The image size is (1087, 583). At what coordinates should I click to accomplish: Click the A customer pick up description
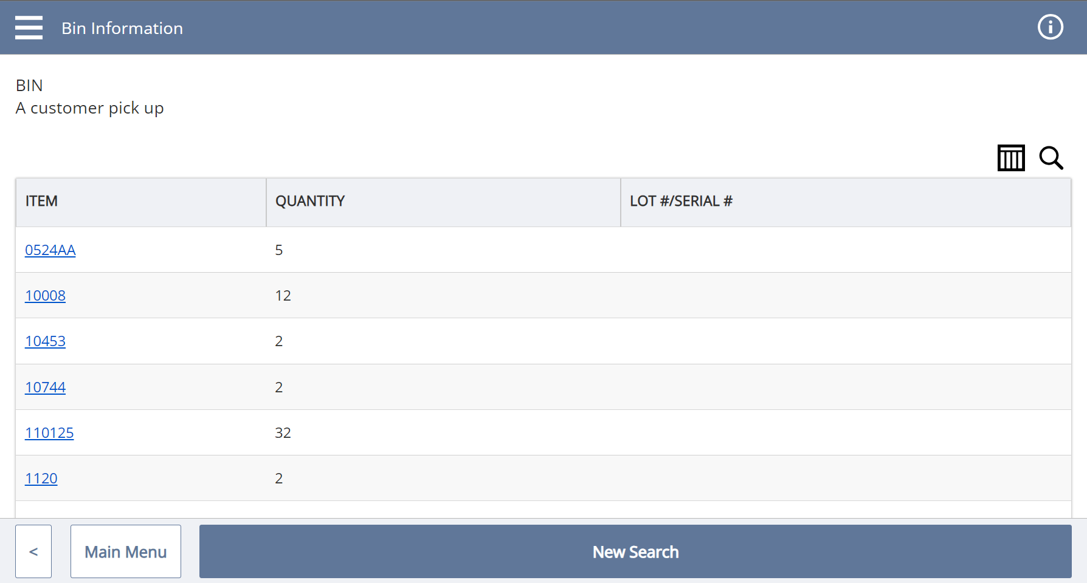point(90,107)
